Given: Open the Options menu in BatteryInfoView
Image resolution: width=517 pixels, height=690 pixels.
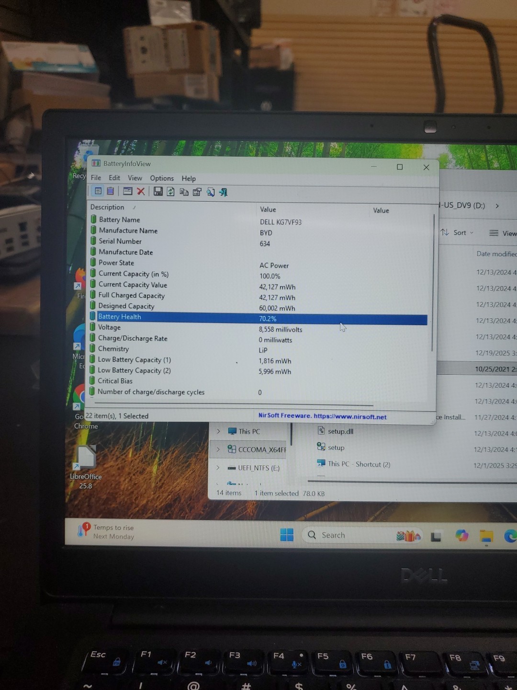Looking at the screenshot, I should tap(162, 178).
